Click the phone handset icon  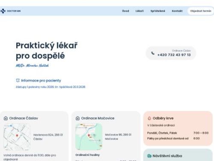point(153,53)
